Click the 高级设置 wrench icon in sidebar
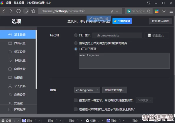Viewport: 175px width, 123px height. (10, 95)
